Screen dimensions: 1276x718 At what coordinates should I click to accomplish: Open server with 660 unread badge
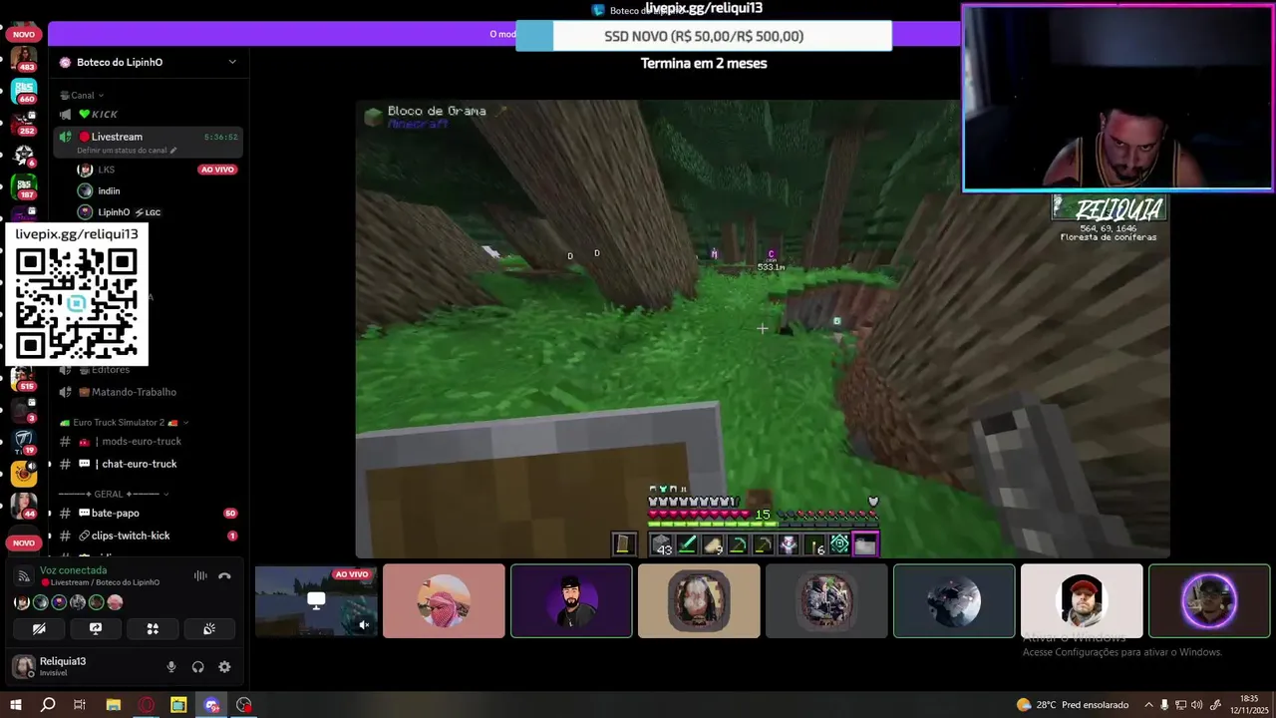click(x=24, y=91)
